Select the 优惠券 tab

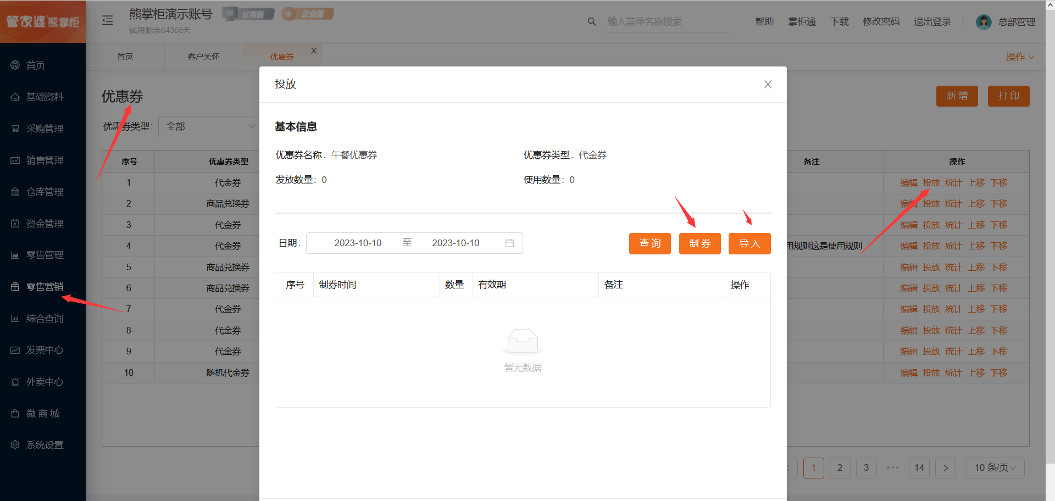(282, 57)
